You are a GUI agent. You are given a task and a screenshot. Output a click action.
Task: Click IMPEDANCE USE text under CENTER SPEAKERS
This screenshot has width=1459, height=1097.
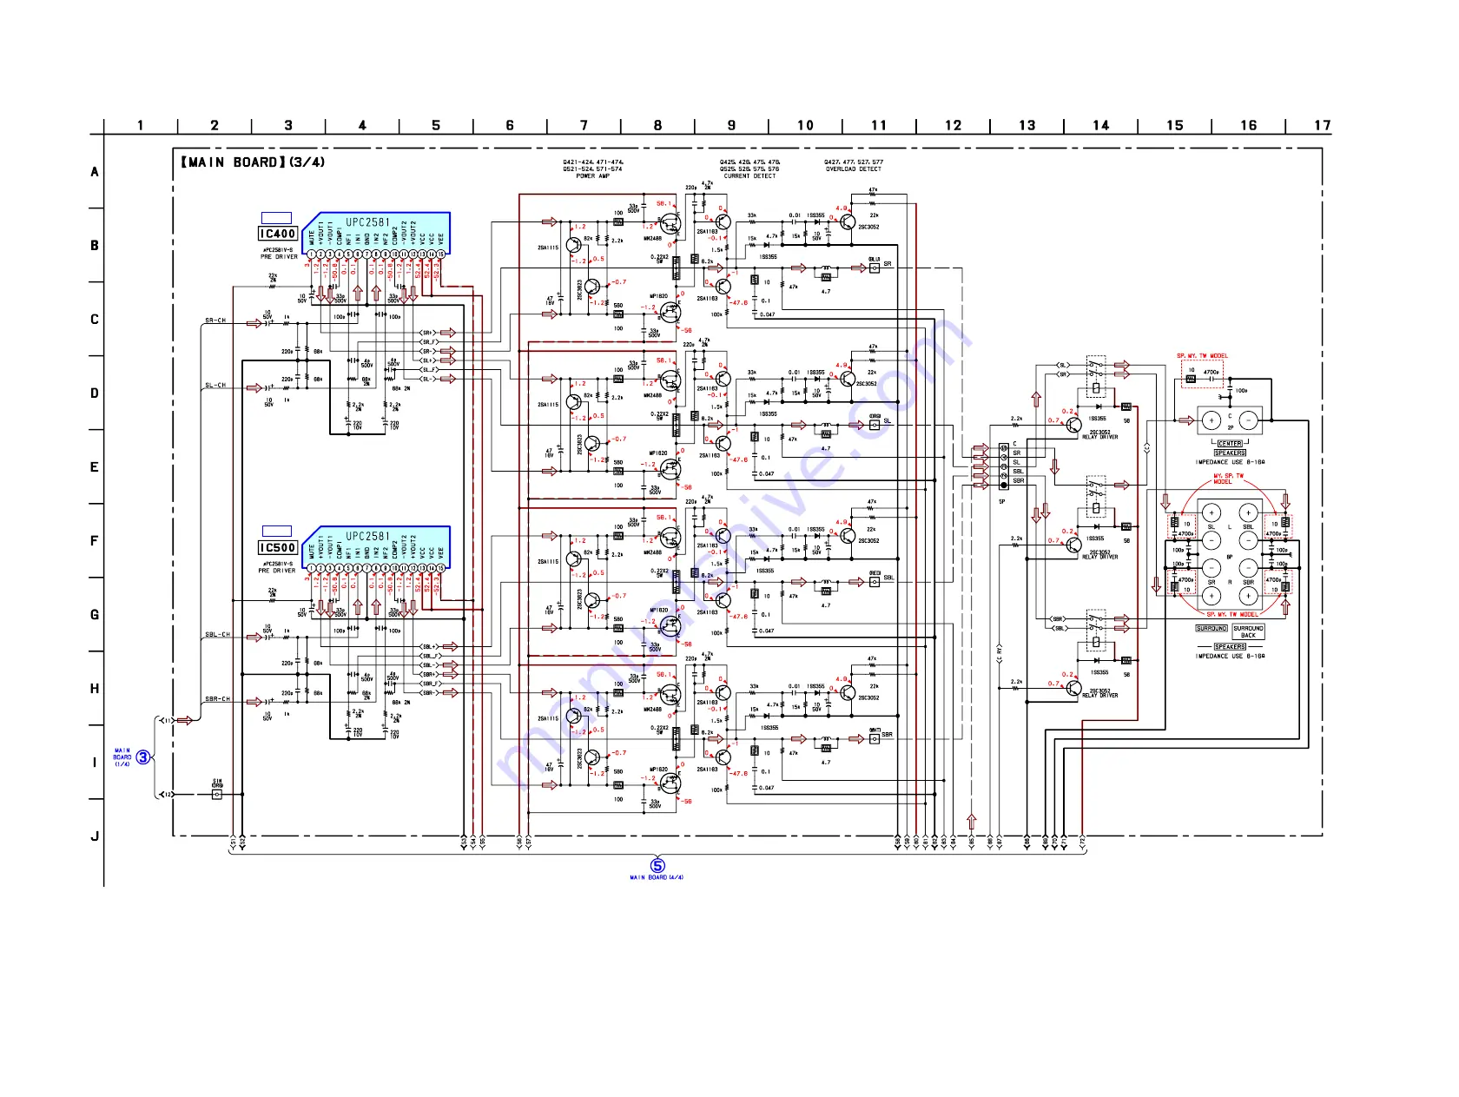(x=1230, y=462)
